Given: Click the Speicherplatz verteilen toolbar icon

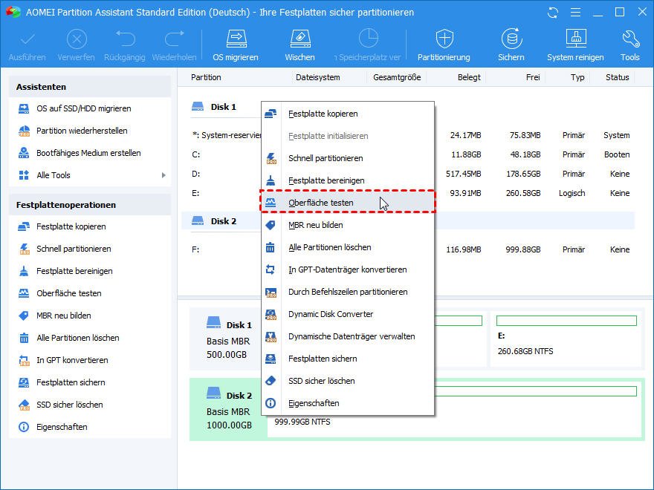Looking at the screenshot, I should pyautogui.click(x=369, y=39).
